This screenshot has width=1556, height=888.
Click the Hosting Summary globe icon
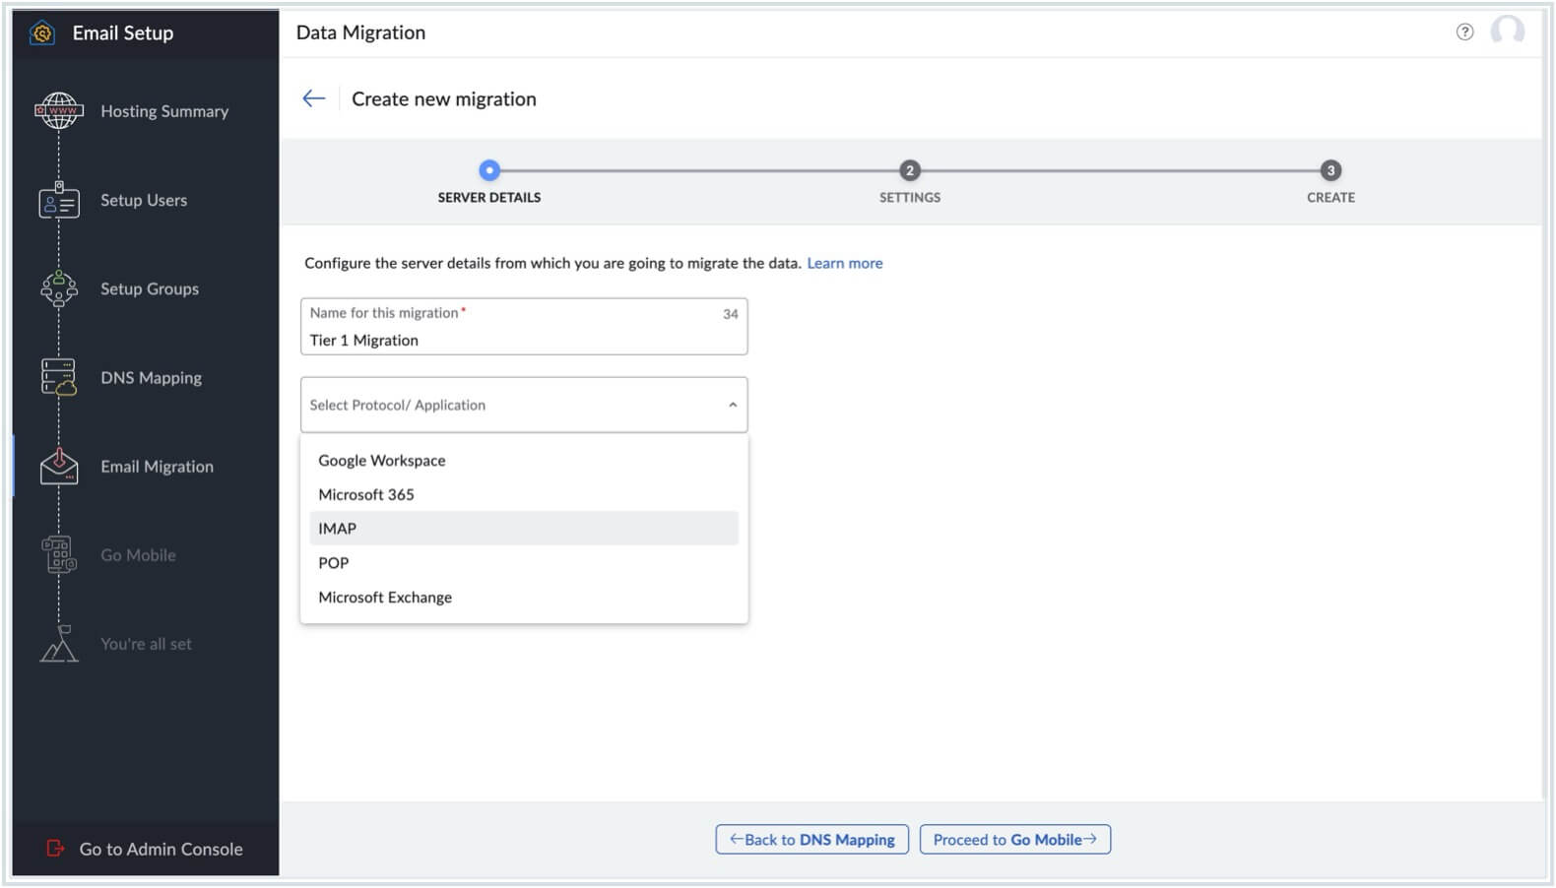(58, 111)
